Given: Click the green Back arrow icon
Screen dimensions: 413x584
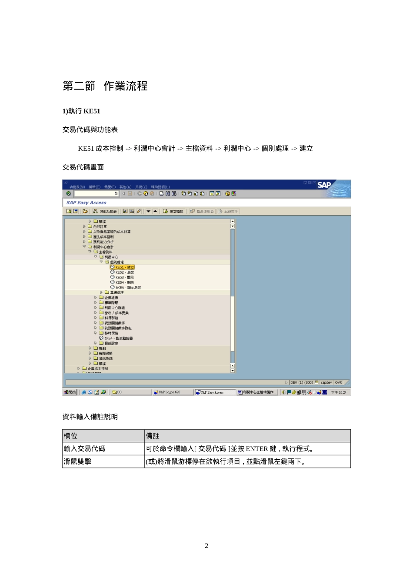Looking at the screenshot, I should pyautogui.click(x=140, y=193).
